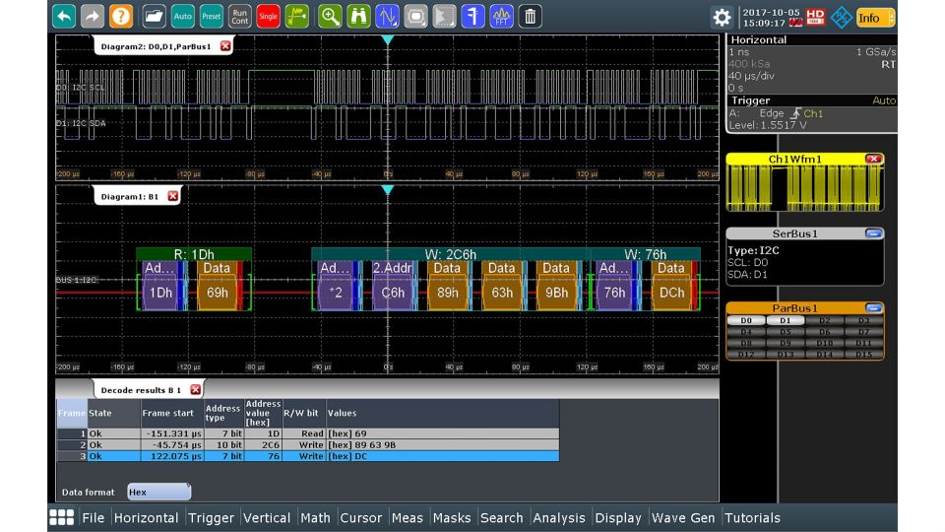The height and width of the screenshot is (532, 945).
Task: Open the Cursor menu
Action: point(360,517)
